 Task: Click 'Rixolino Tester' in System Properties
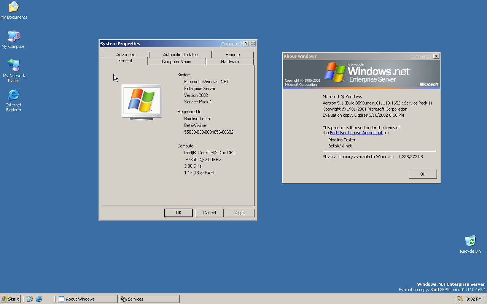coord(197,119)
